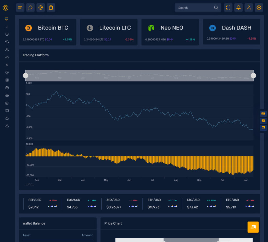Expand the orange share button bottom right
Viewport: 268px width, 242px height.
pyautogui.click(x=253, y=227)
